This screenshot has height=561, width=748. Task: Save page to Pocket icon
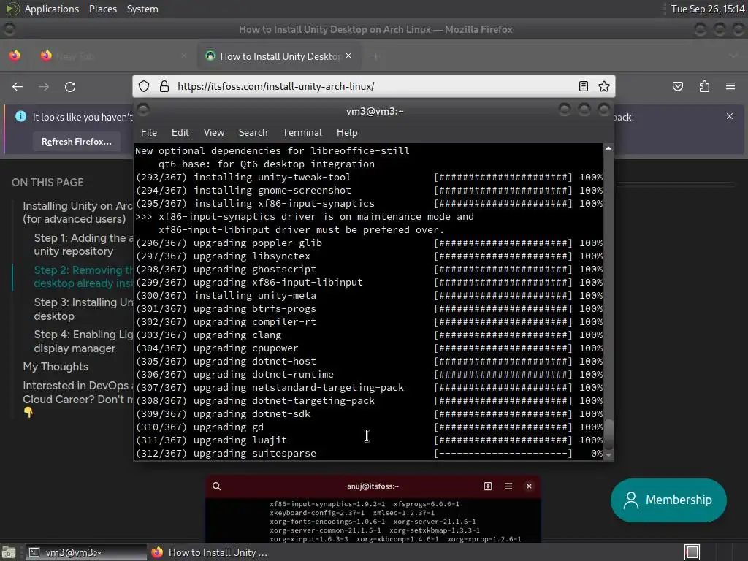pyautogui.click(x=678, y=86)
